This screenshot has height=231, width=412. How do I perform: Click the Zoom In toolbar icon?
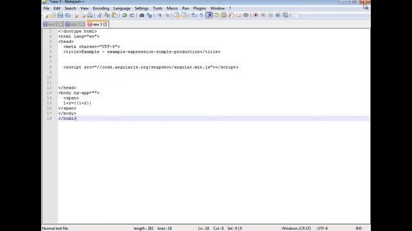pos(160,15)
